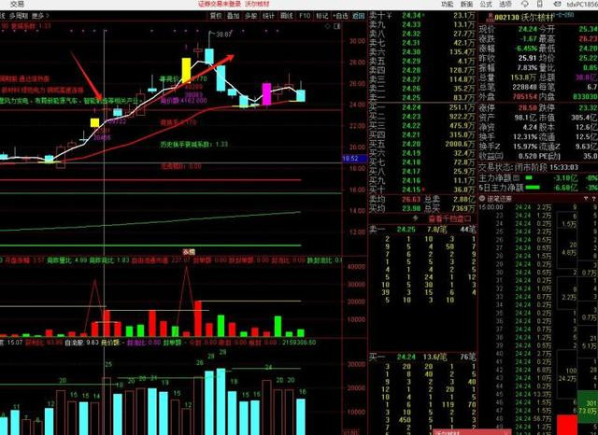
Task: Click the stock title 002130 沃尔核材
Action: point(524,18)
